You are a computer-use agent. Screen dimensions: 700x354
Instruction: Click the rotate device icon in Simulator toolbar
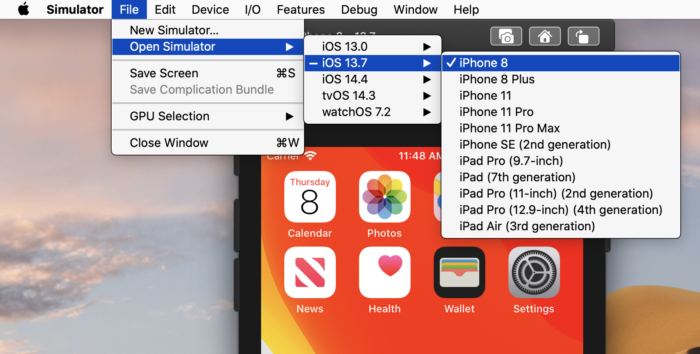pyautogui.click(x=583, y=36)
